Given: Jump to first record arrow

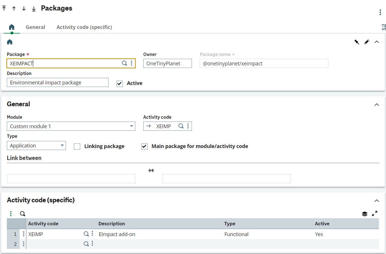Looking at the screenshot, I should (4, 8).
